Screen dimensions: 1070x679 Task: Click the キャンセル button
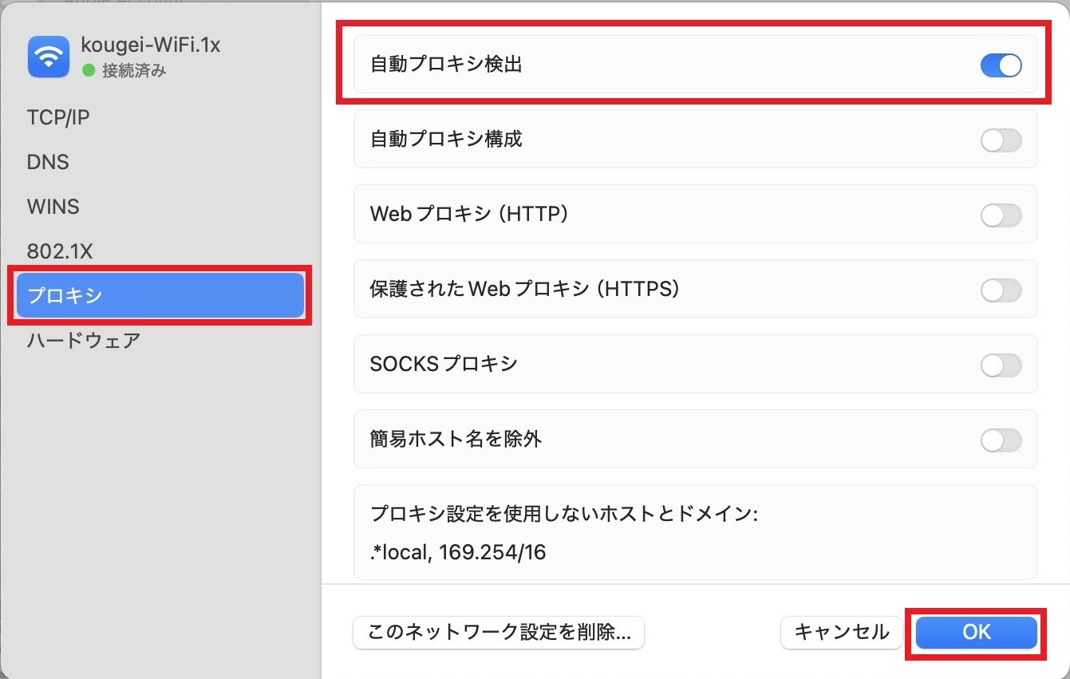click(842, 633)
